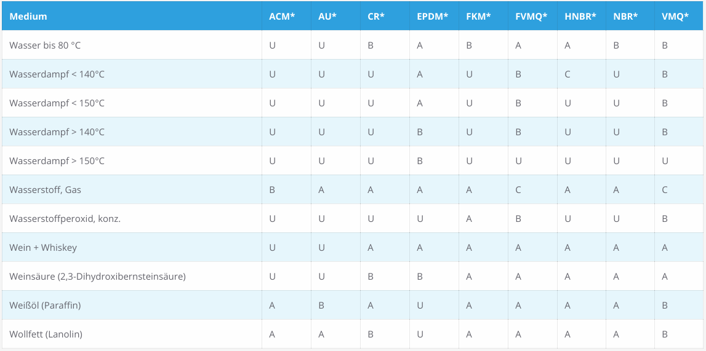The height and width of the screenshot is (351, 706).
Task: Select the CR* header cell
Action: pos(376,17)
